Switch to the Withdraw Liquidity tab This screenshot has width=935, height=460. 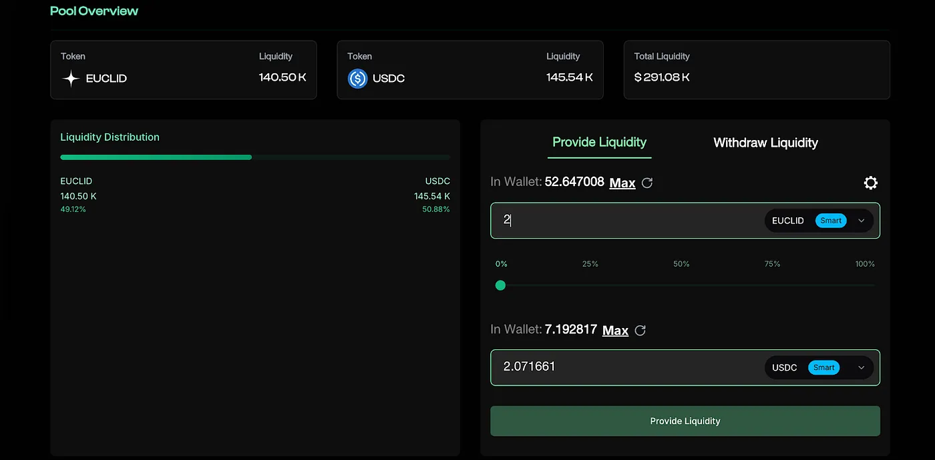[x=765, y=143]
